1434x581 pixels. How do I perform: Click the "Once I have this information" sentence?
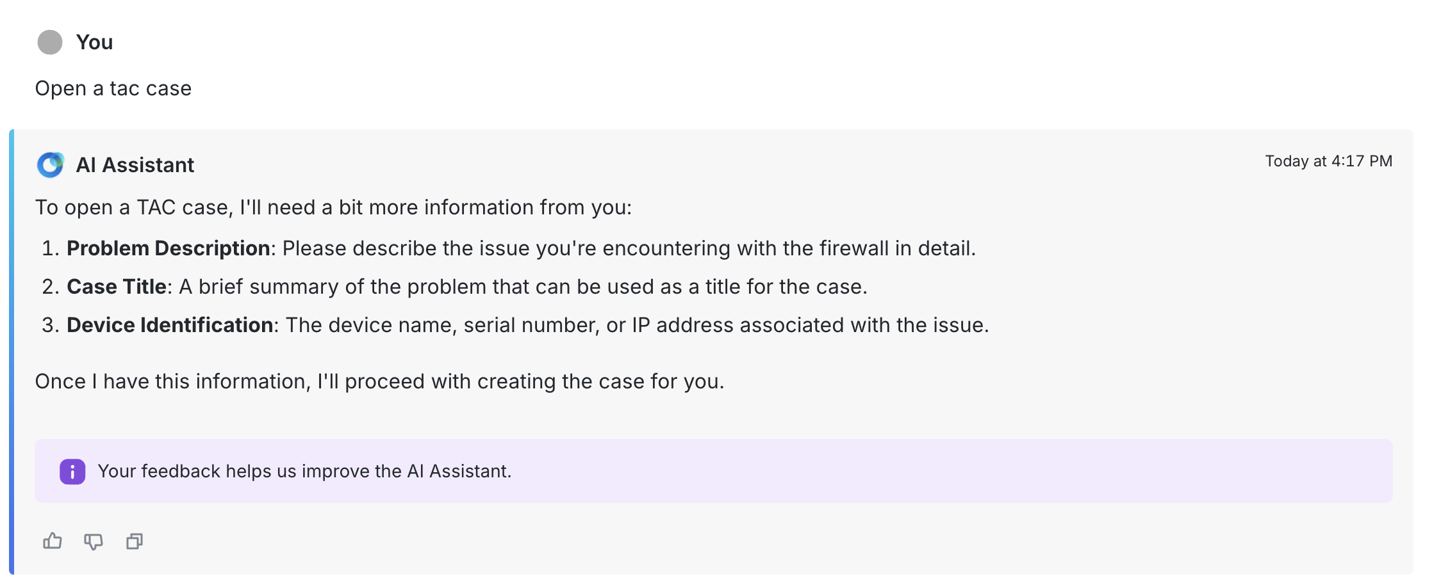tap(379, 381)
